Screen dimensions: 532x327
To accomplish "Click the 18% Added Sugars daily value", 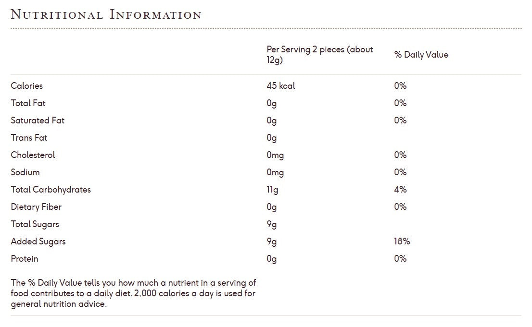I will (x=402, y=242).
